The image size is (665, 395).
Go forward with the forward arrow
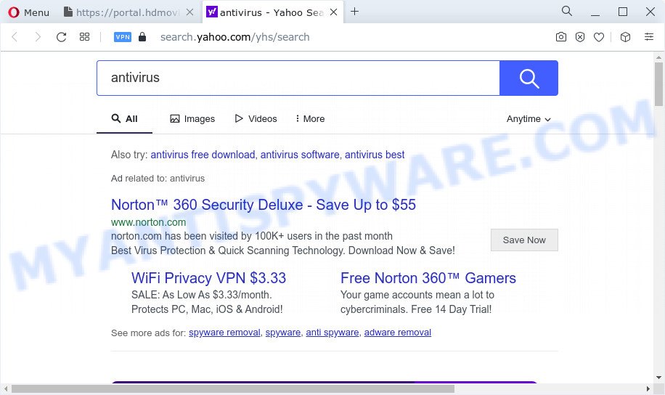pyautogui.click(x=38, y=37)
